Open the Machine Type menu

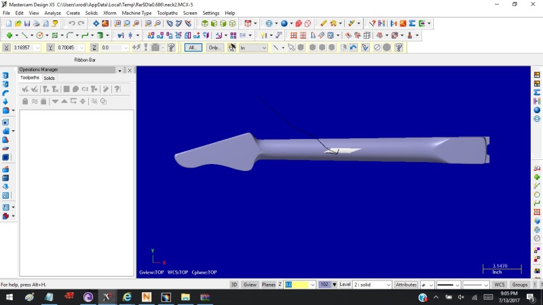tap(137, 13)
